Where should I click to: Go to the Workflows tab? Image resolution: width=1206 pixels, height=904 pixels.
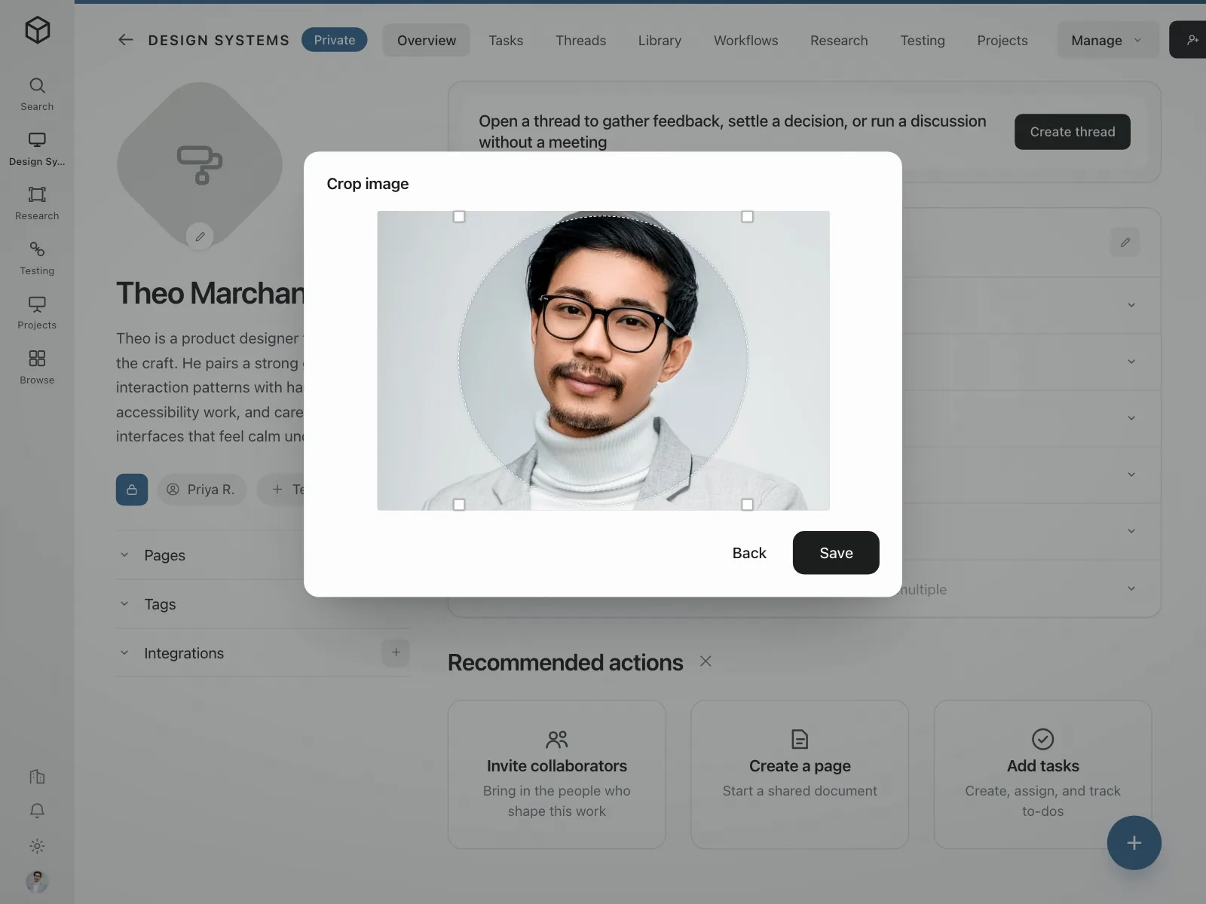[x=746, y=40]
